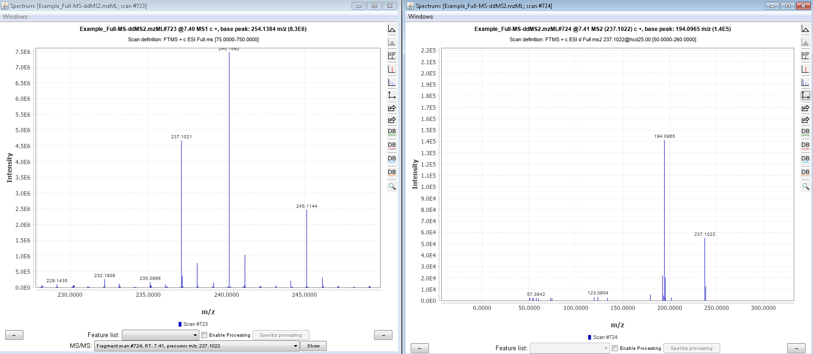Go to next scan with right arrow in scan #723

[x=383, y=335]
